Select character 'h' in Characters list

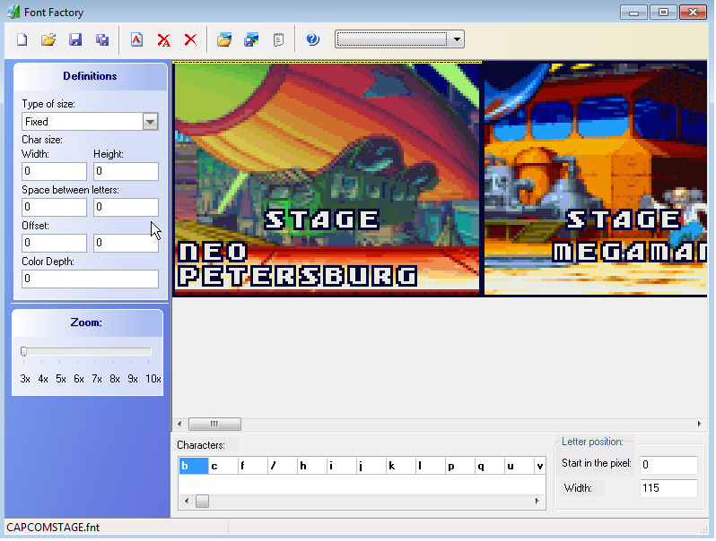(x=312, y=466)
